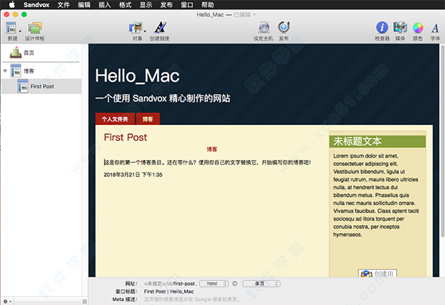
Task: Open the Inspector with the blue info icon
Action: coord(382,27)
